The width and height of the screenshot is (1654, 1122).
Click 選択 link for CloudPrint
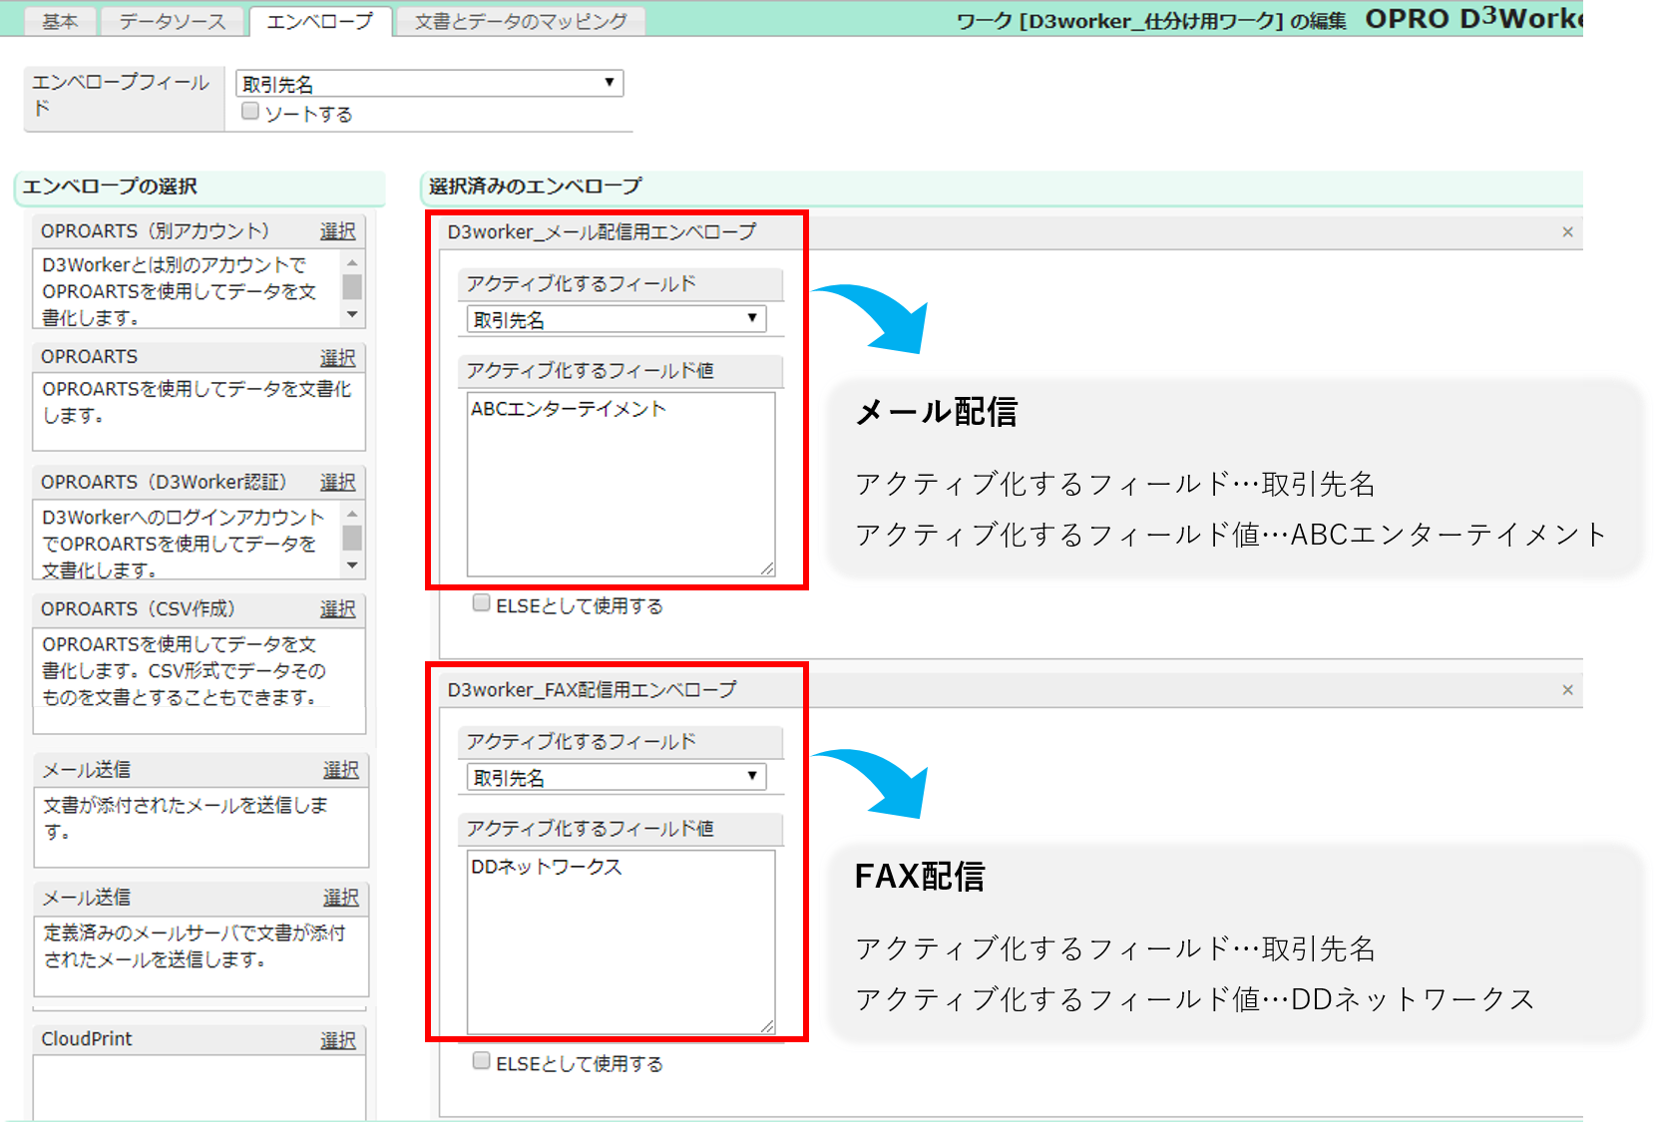pos(337,1040)
